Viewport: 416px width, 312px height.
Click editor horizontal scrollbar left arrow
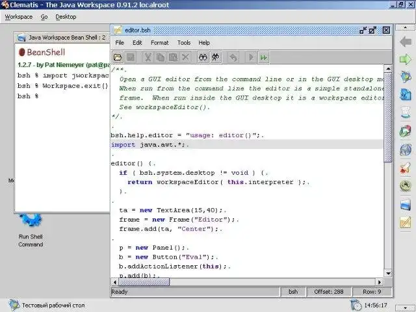[x=114, y=282]
